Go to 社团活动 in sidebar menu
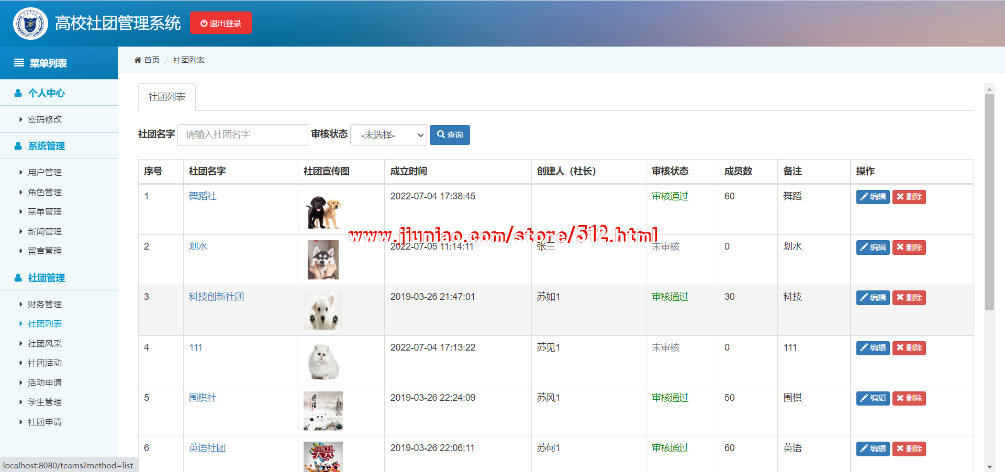The height and width of the screenshot is (472, 1005). tap(44, 363)
